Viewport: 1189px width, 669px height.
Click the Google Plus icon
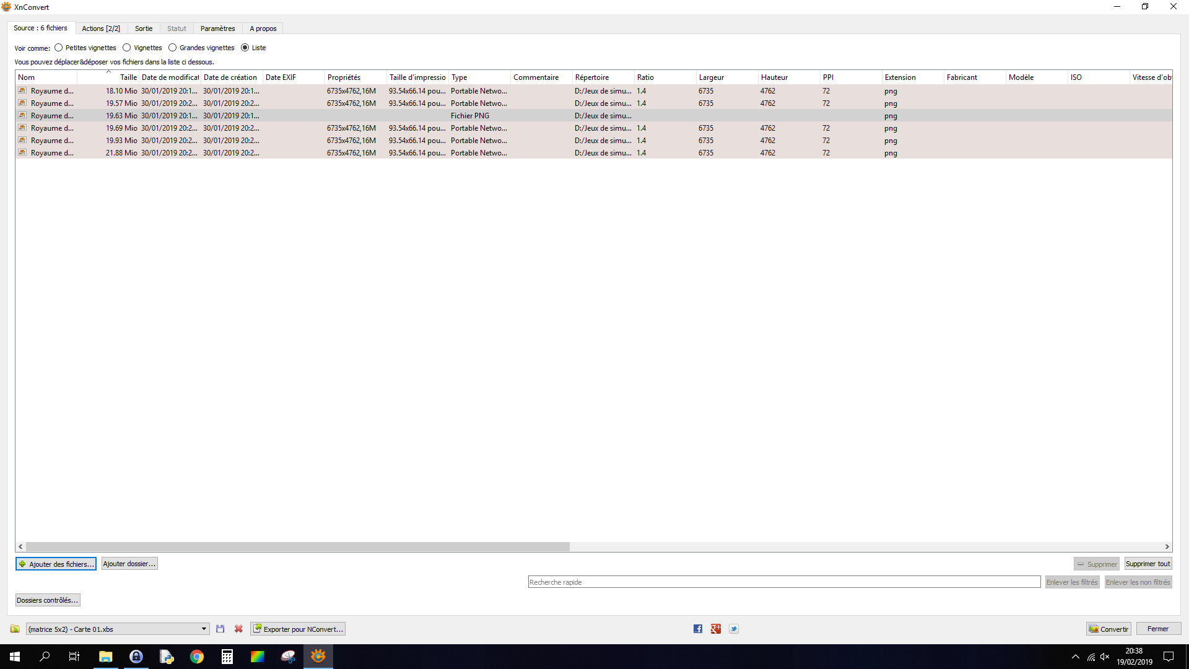point(716,629)
